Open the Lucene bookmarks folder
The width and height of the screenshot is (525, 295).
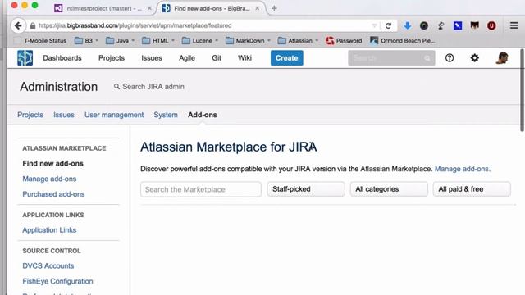(x=200, y=41)
